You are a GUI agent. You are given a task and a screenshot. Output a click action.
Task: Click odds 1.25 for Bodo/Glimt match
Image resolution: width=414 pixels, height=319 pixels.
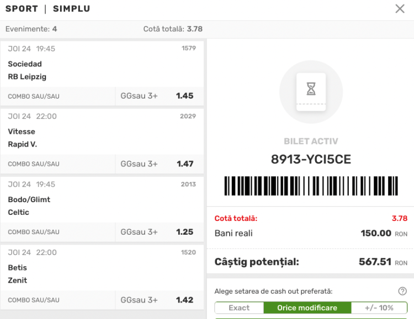[x=185, y=232]
